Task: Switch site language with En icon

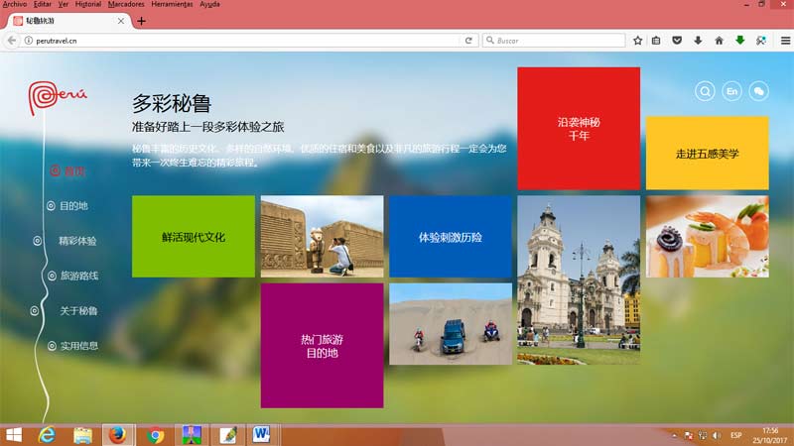Action: (731, 91)
